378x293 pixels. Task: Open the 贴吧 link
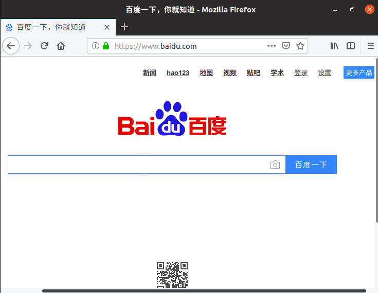pos(254,73)
